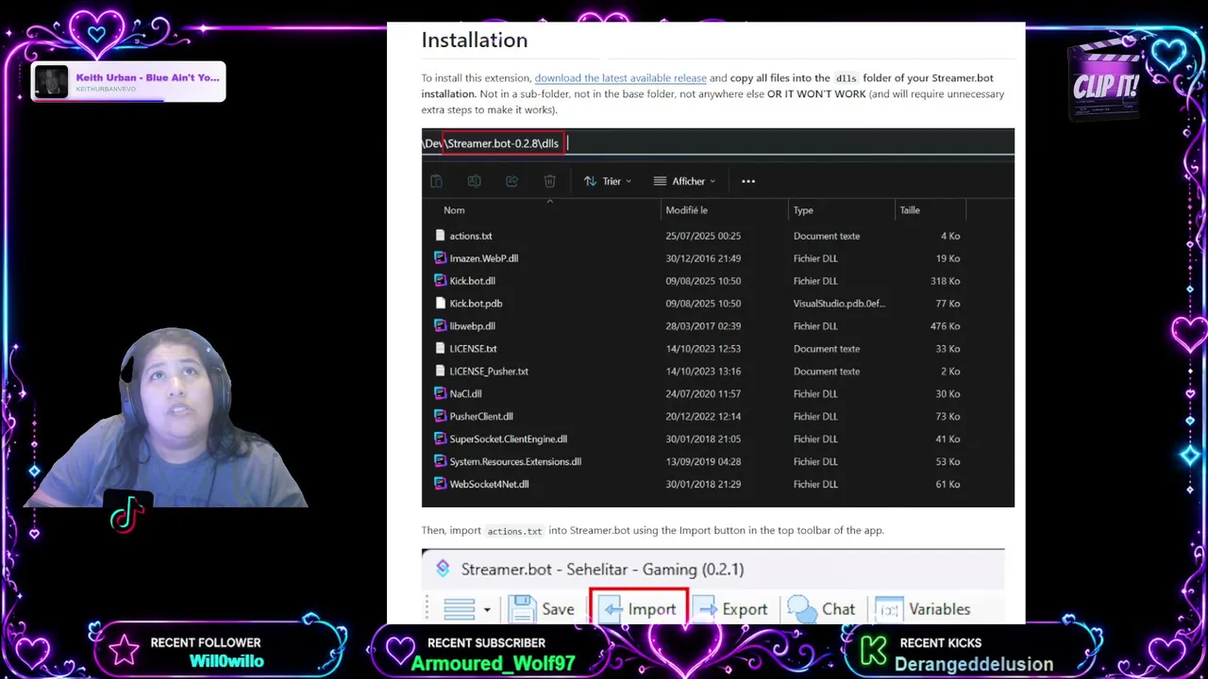Click the Keith Urban now-playing song widget

[x=128, y=82]
